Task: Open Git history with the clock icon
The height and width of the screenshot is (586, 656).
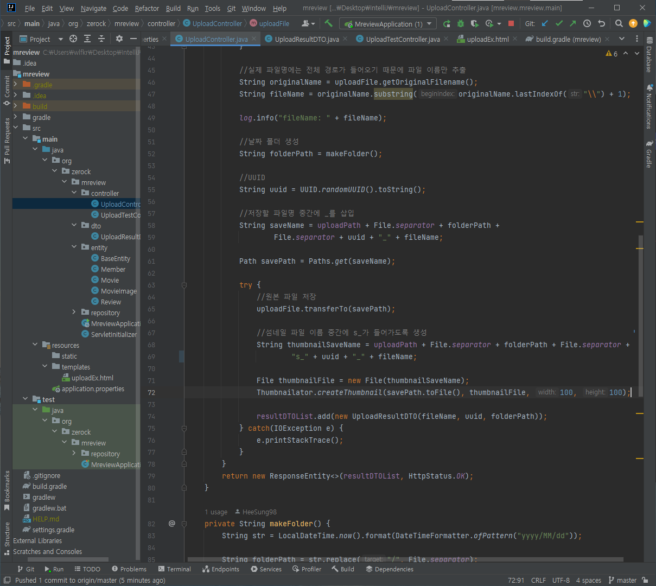Action: tap(587, 23)
